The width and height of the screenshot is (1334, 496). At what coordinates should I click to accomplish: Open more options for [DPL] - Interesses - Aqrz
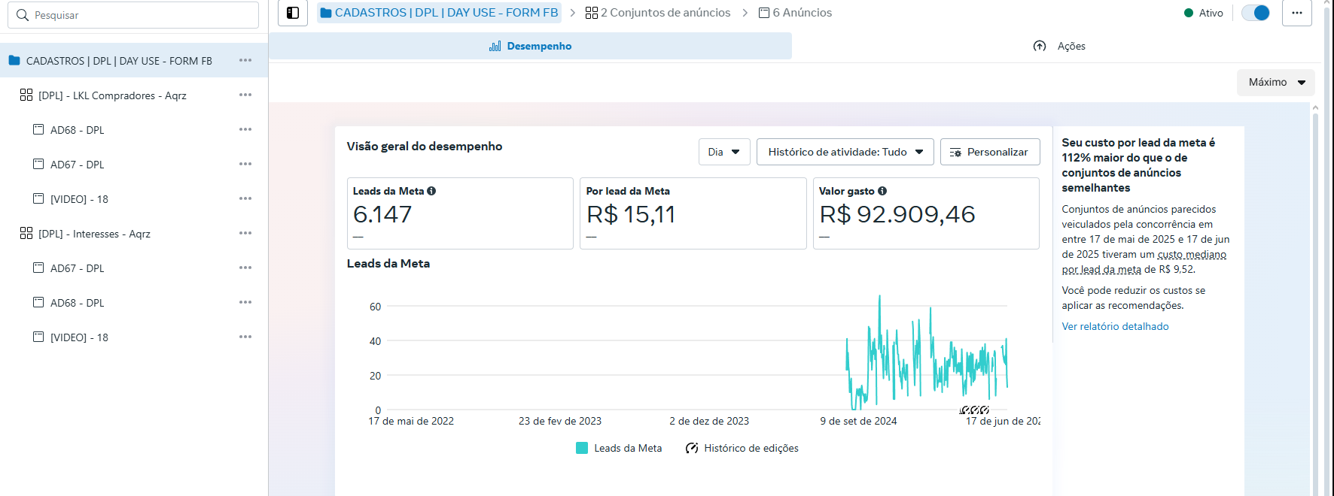pos(245,233)
